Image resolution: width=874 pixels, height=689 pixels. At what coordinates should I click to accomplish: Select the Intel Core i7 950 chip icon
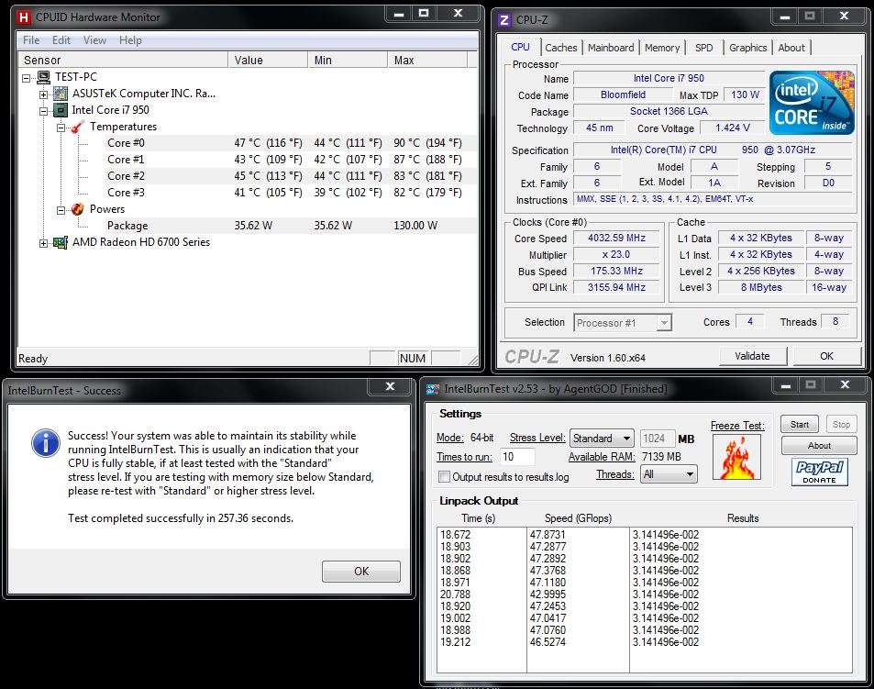coord(61,110)
